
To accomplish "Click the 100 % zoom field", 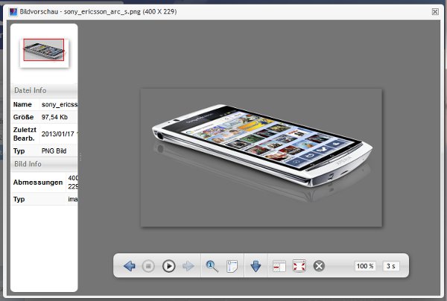I will pos(365,266).
